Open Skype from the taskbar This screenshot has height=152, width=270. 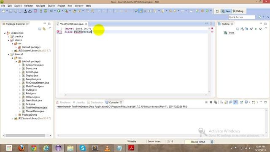tap(83, 148)
